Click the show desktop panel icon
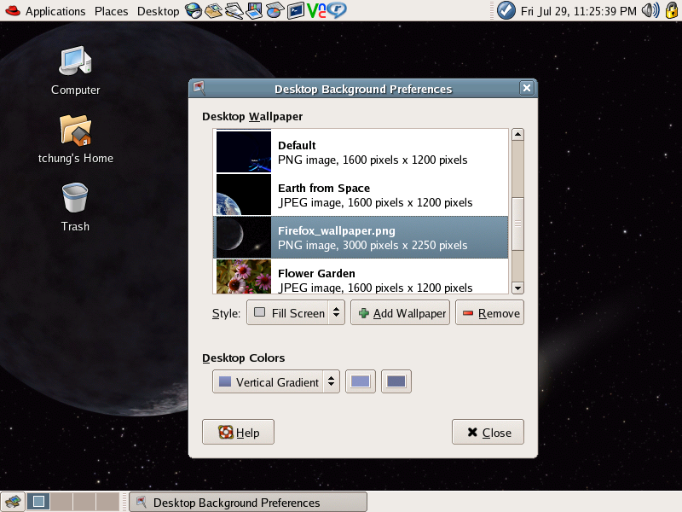Image resolution: width=682 pixels, height=512 pixels. pos(13,502)
